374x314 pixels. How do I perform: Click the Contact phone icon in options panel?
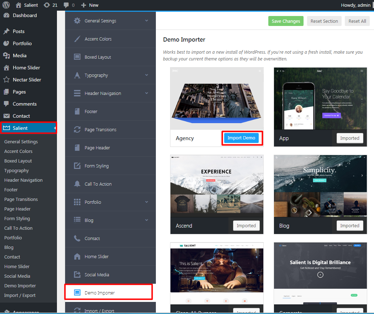click(77, 238)
